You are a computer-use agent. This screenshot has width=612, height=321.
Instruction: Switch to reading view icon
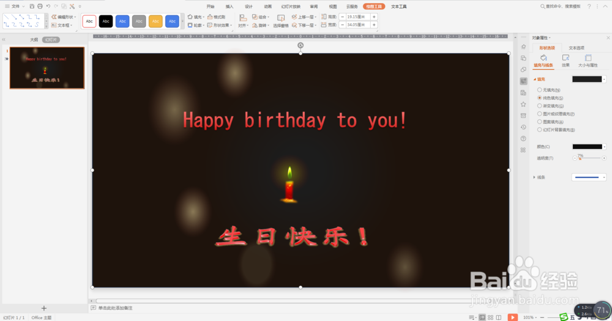coord(499,317)
